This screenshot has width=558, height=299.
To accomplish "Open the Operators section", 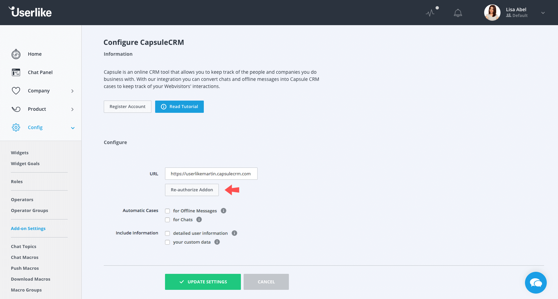I will click(x=22, y=200).
